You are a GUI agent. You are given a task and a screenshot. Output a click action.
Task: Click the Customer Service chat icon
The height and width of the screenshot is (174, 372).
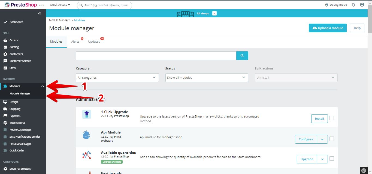tap(5, 61)
